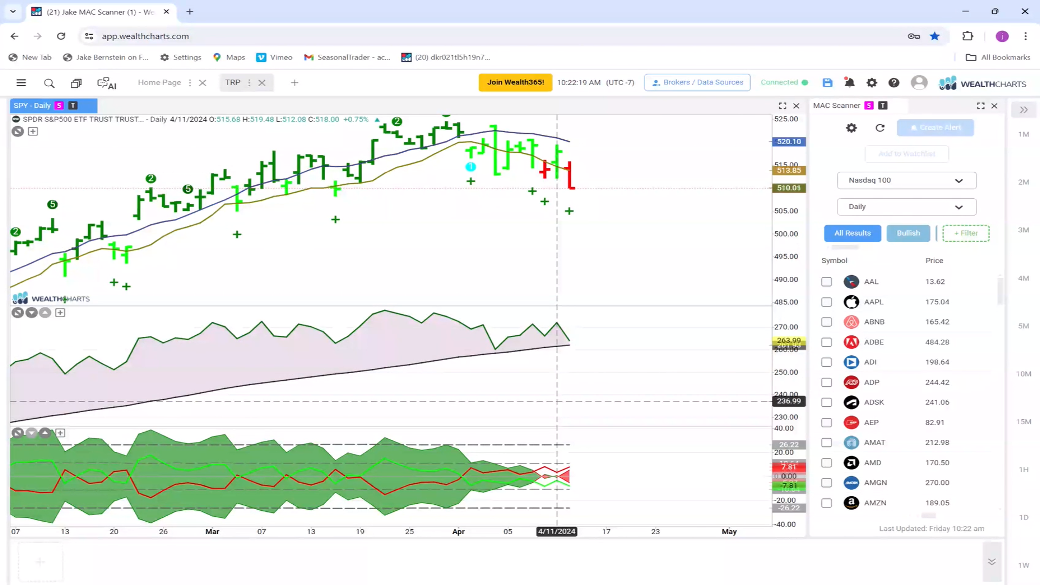Add indicator with plus box on price pane
1040x585 pixels.
pos(33,131)
